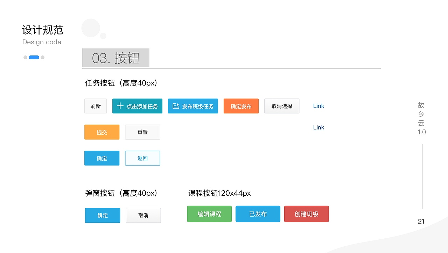Click the vertical 故乡云 1.0 text
448x253 pixels.
pos(421,119)
